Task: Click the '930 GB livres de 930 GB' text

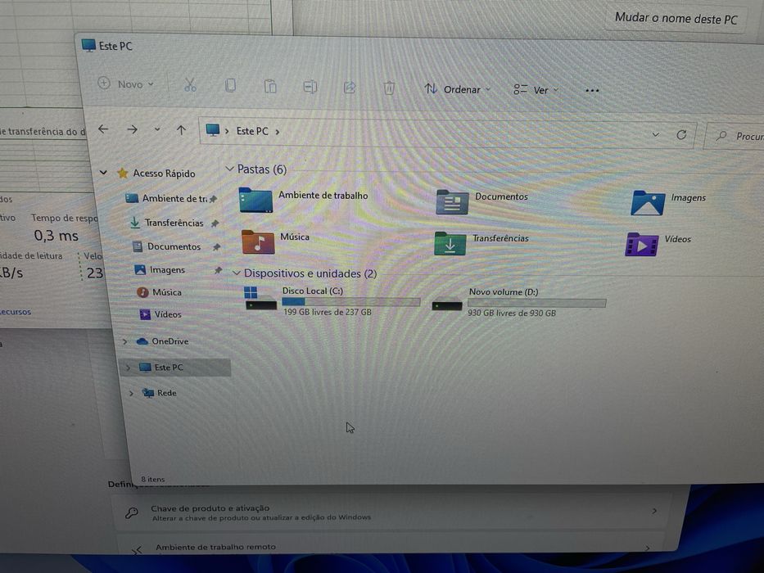Action: pos(512,313)
